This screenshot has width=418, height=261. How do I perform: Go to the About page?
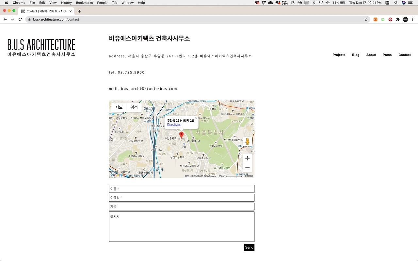pyautogui.click(x=371, y=55)
